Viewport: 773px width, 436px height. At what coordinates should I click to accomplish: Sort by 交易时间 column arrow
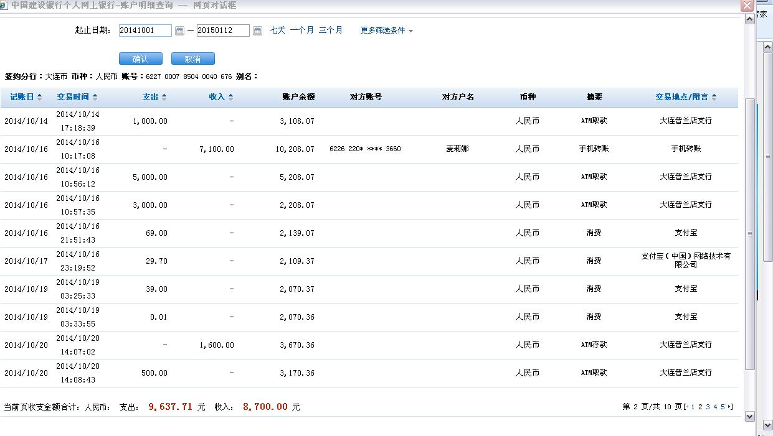click(x=95, y=97)
